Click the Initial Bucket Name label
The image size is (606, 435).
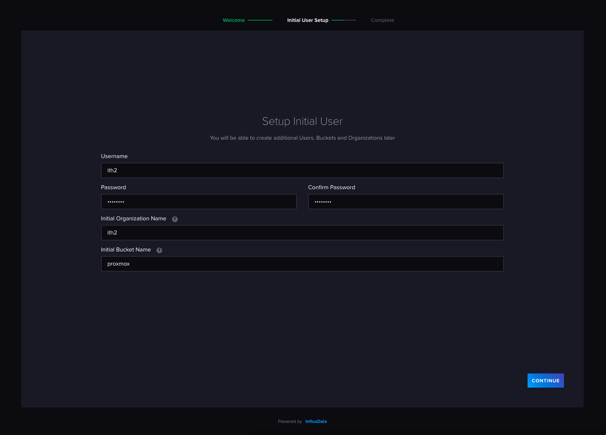126,249
